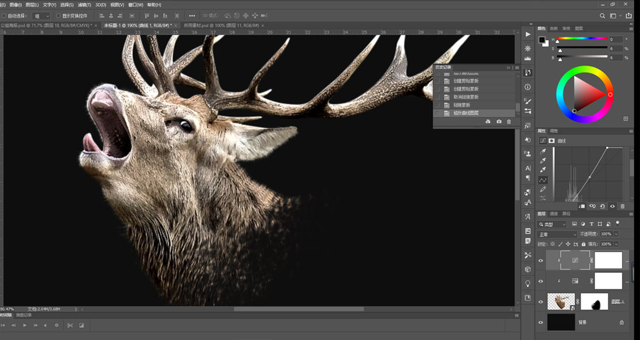
Task: Open the Brushes panel icon
Action: coord(528,101)
